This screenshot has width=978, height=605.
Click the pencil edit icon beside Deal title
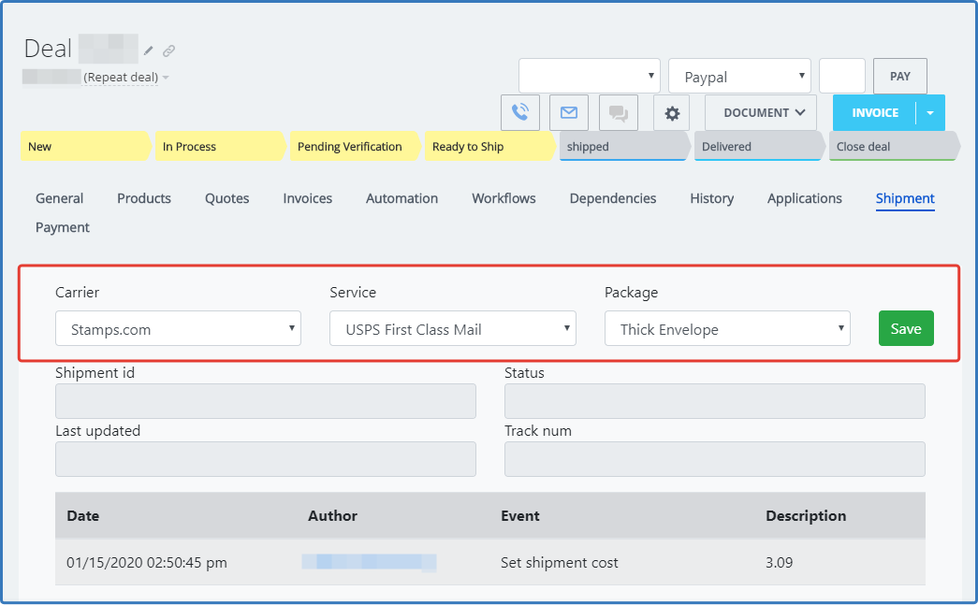(149, 50)
